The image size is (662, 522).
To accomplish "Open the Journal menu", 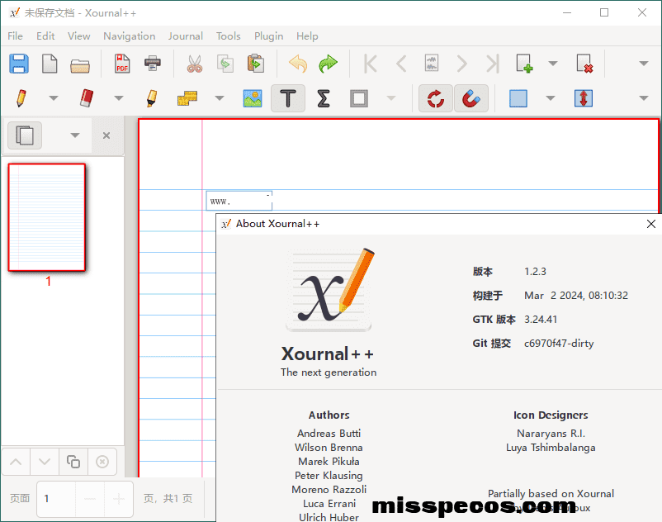I will [185, 36].
